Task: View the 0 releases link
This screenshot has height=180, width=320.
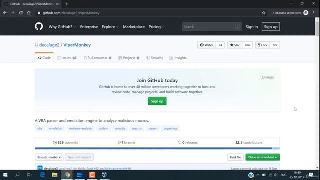Action: (x=188, y=142)
